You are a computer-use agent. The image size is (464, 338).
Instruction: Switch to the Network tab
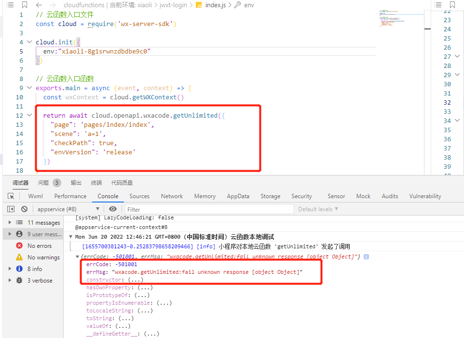click(171, 196)
